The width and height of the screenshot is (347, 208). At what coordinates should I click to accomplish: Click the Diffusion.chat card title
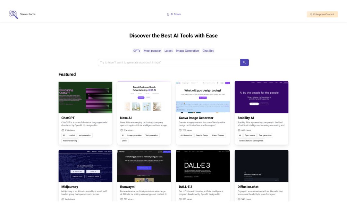248,187
